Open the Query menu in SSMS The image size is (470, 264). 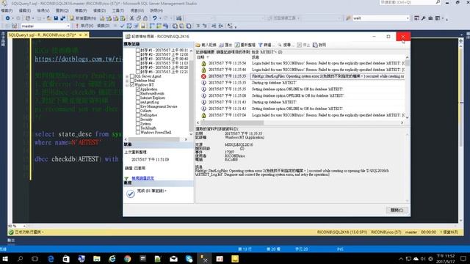click(x=62, y=10)
